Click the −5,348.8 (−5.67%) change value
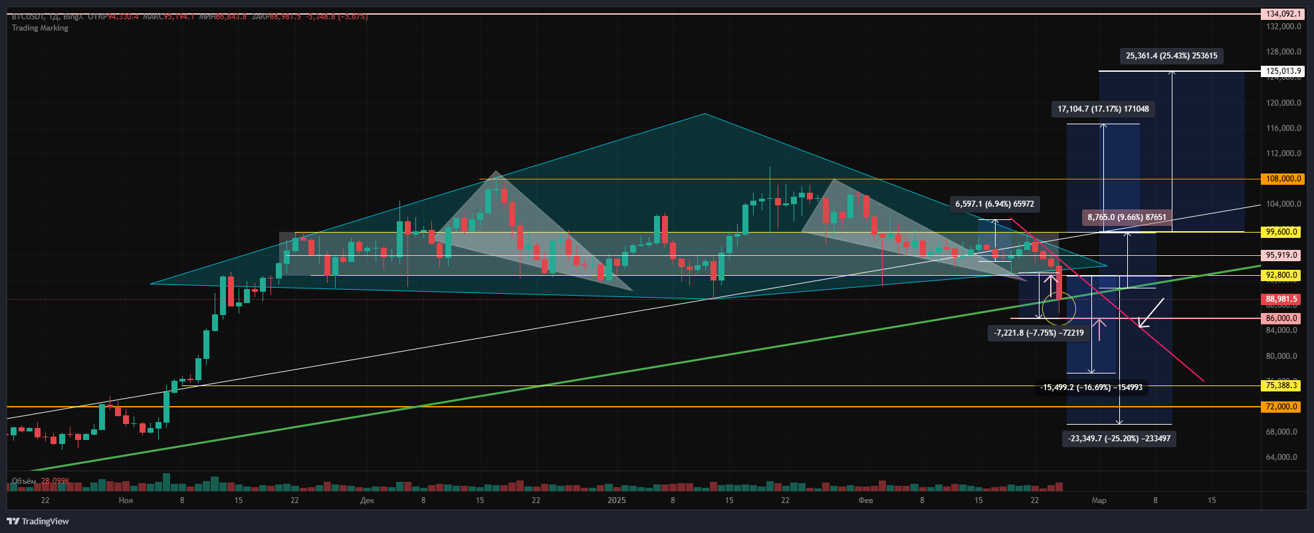This screenshot has width=1314, height=533. [337, 17]
